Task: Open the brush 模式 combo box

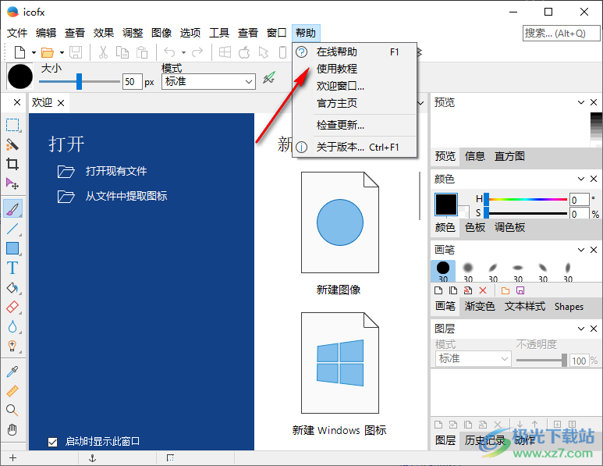Action: click(208, 82)
